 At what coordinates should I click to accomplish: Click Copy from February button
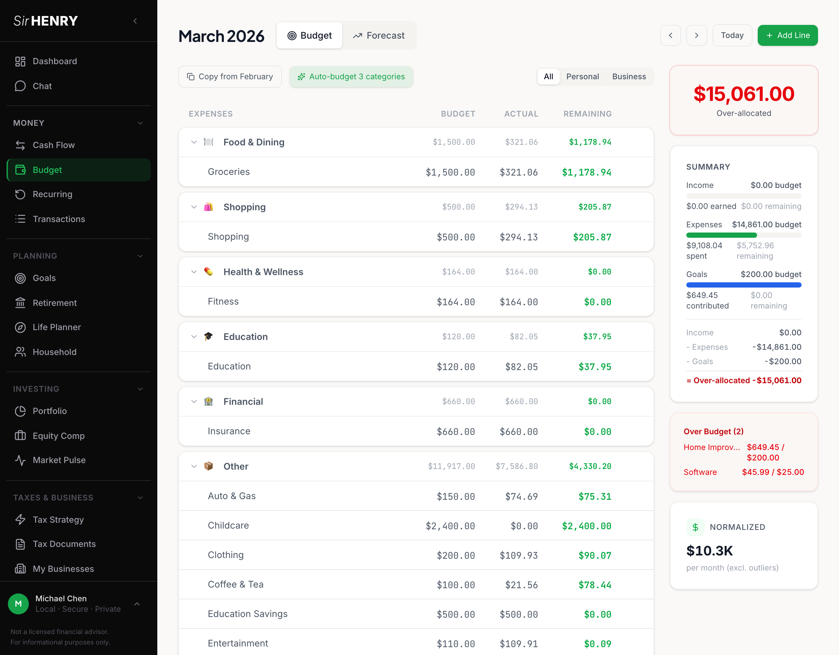click(230, 76)
